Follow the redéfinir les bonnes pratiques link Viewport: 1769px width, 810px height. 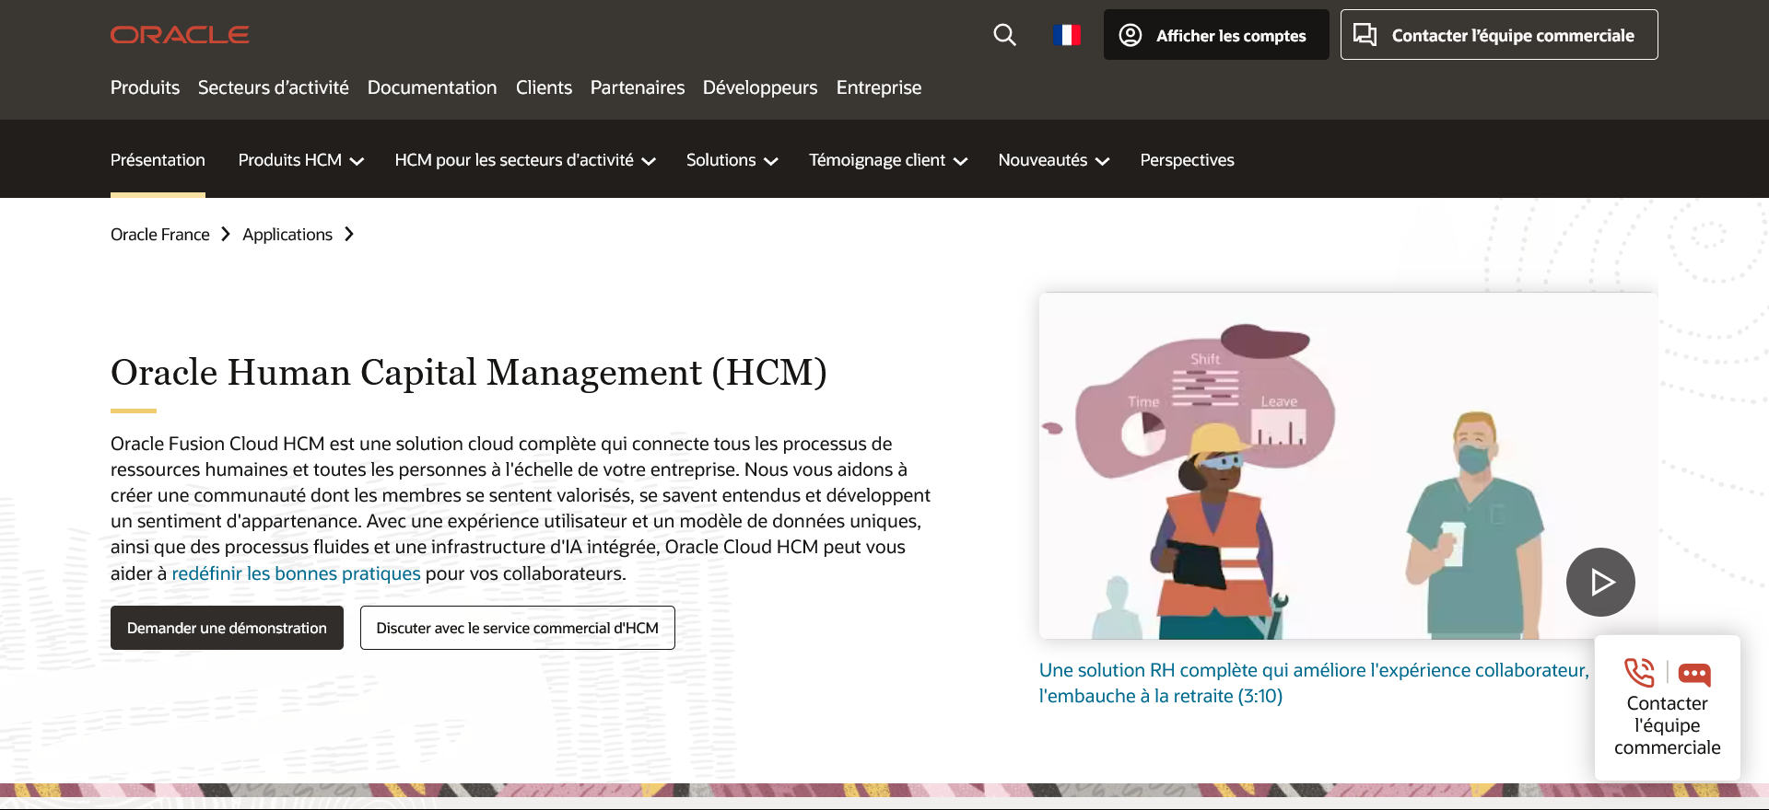pos(296,573)
